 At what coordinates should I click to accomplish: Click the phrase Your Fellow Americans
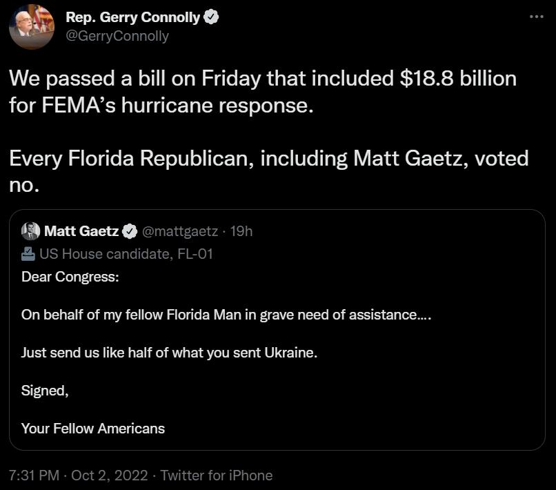point(93,429)
